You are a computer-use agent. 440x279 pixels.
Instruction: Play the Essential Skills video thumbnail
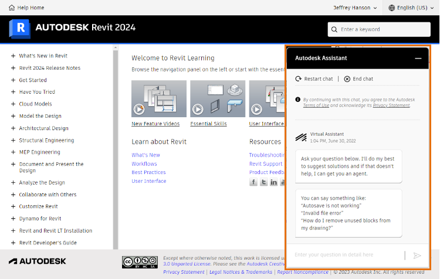tap(218, 98)
